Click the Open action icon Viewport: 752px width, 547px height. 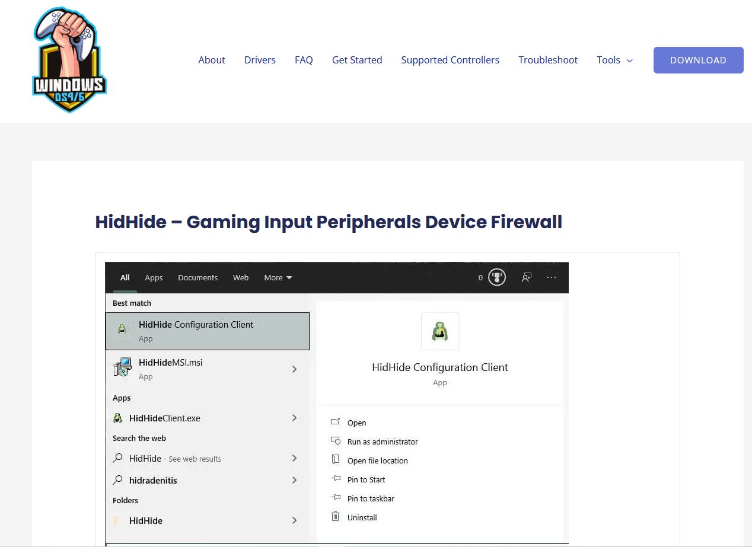pos(336,422)
